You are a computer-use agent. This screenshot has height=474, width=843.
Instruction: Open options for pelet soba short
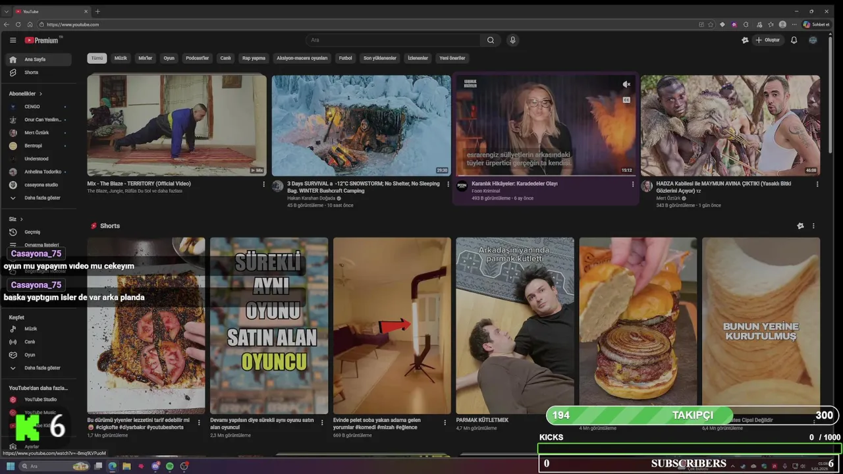point(445,423)
